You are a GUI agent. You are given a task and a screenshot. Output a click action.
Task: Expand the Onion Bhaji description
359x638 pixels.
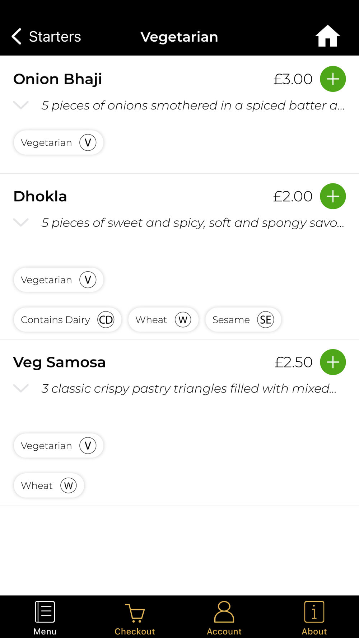pyautogui.click(x=21, y=105)
